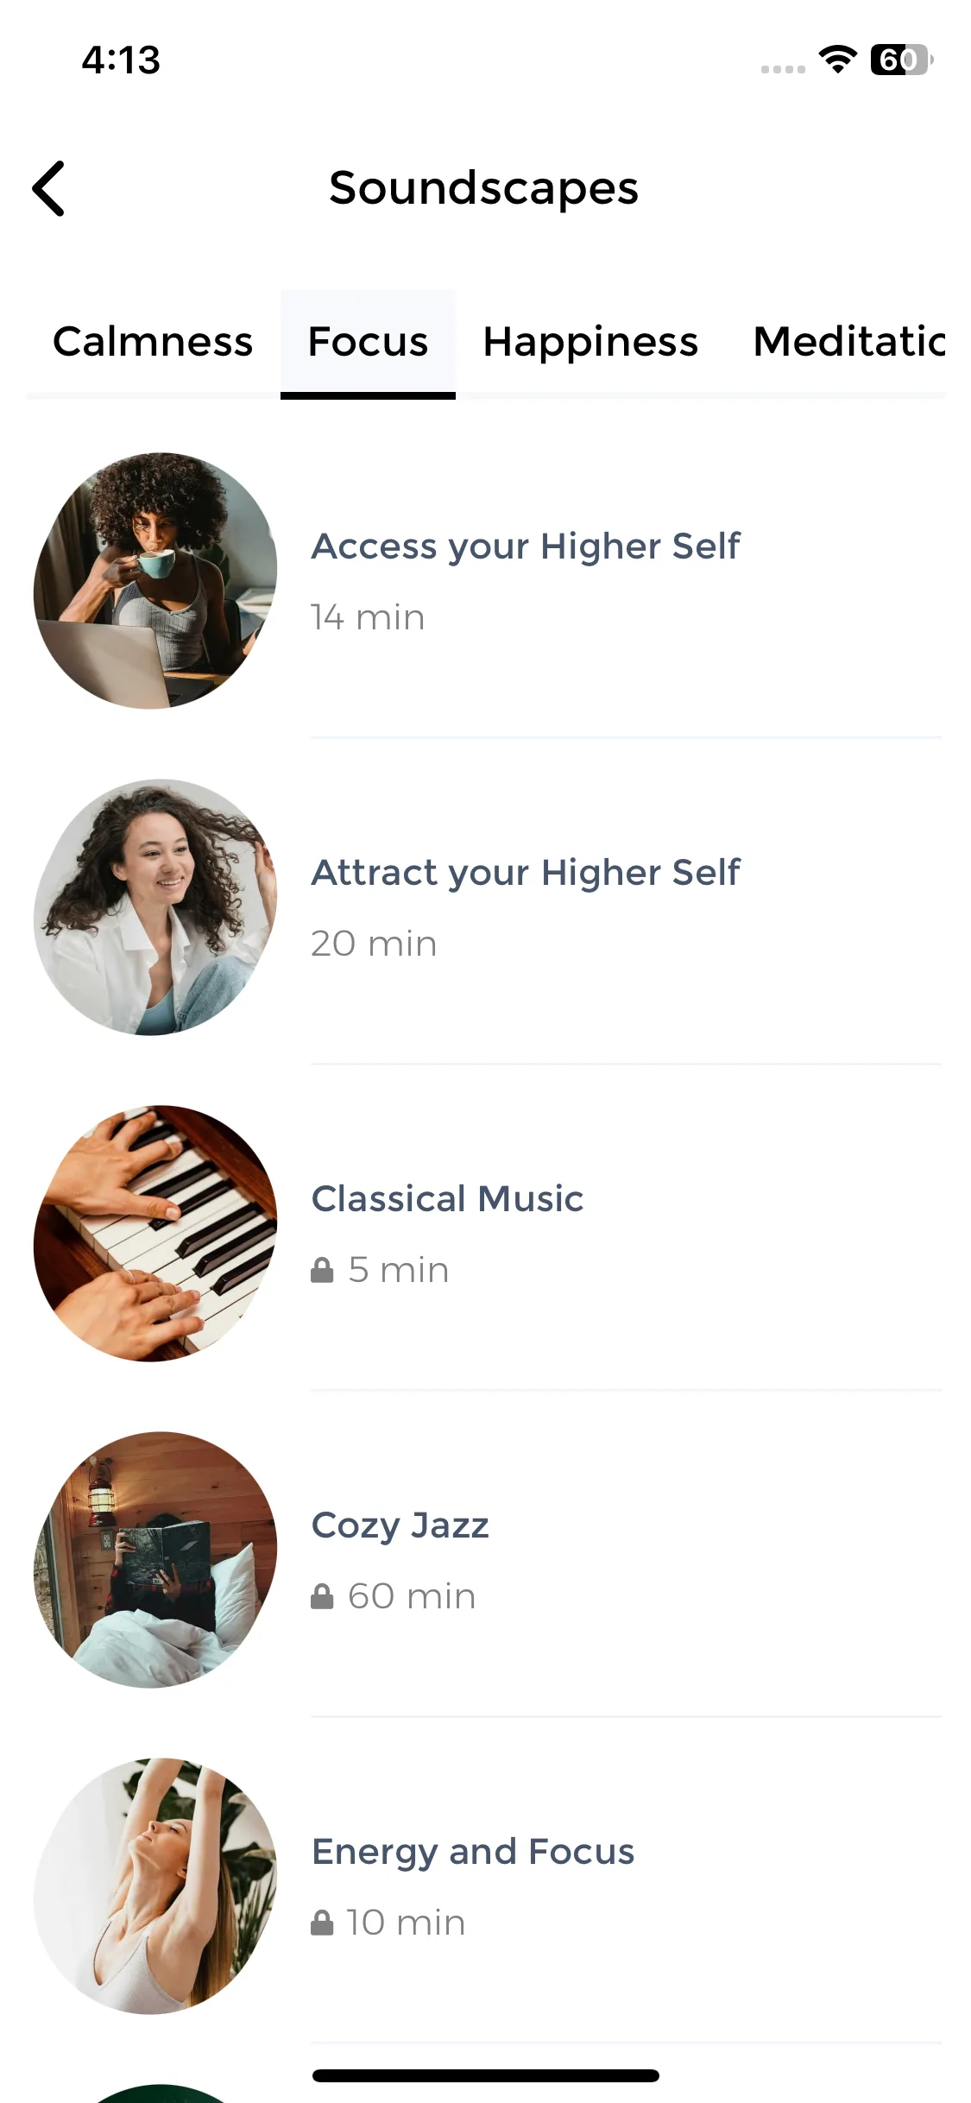Tap the reading-in-bed cabin thumbnail

[155, 1560]
